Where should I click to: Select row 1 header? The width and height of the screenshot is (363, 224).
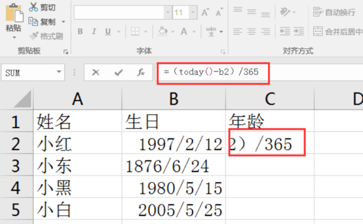(16, 121)
